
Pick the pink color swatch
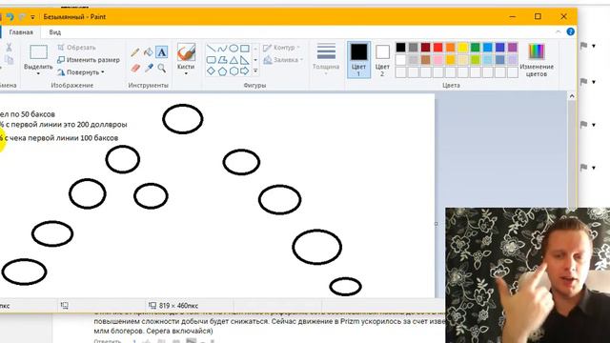point(437,60)
